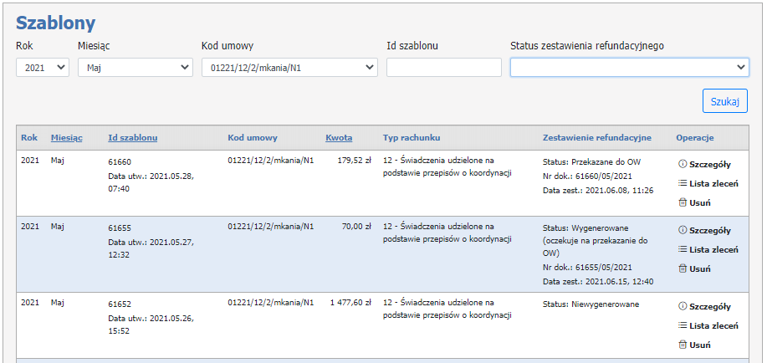The height and width of the screenshot is (363, 767).
Task: Sort table by Kwota column header
Action: coord(339,138)
